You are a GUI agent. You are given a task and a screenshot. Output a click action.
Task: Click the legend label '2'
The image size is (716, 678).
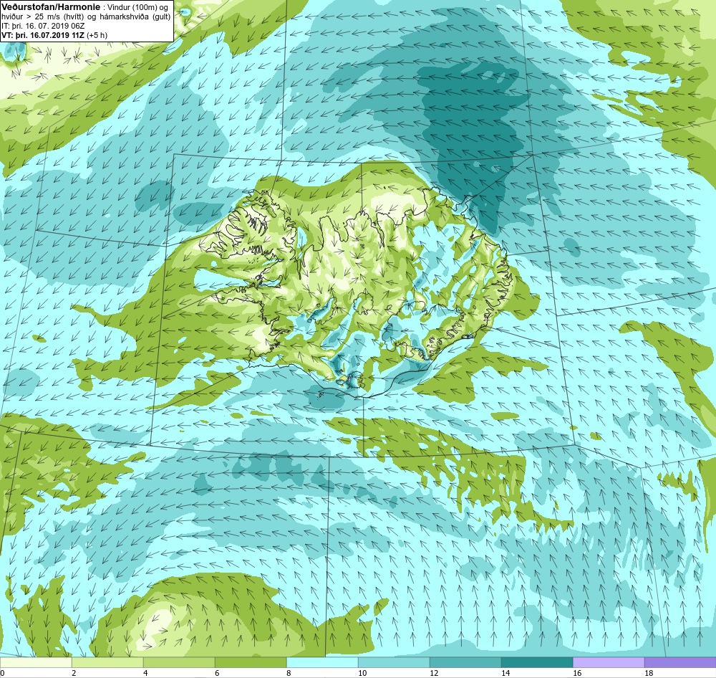(x=74, y=673)
